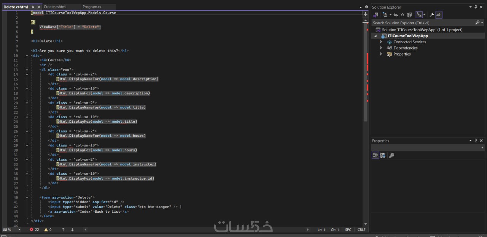Open search options dropdown in Solution Explorer
The image size is (487, 237).
482,23
